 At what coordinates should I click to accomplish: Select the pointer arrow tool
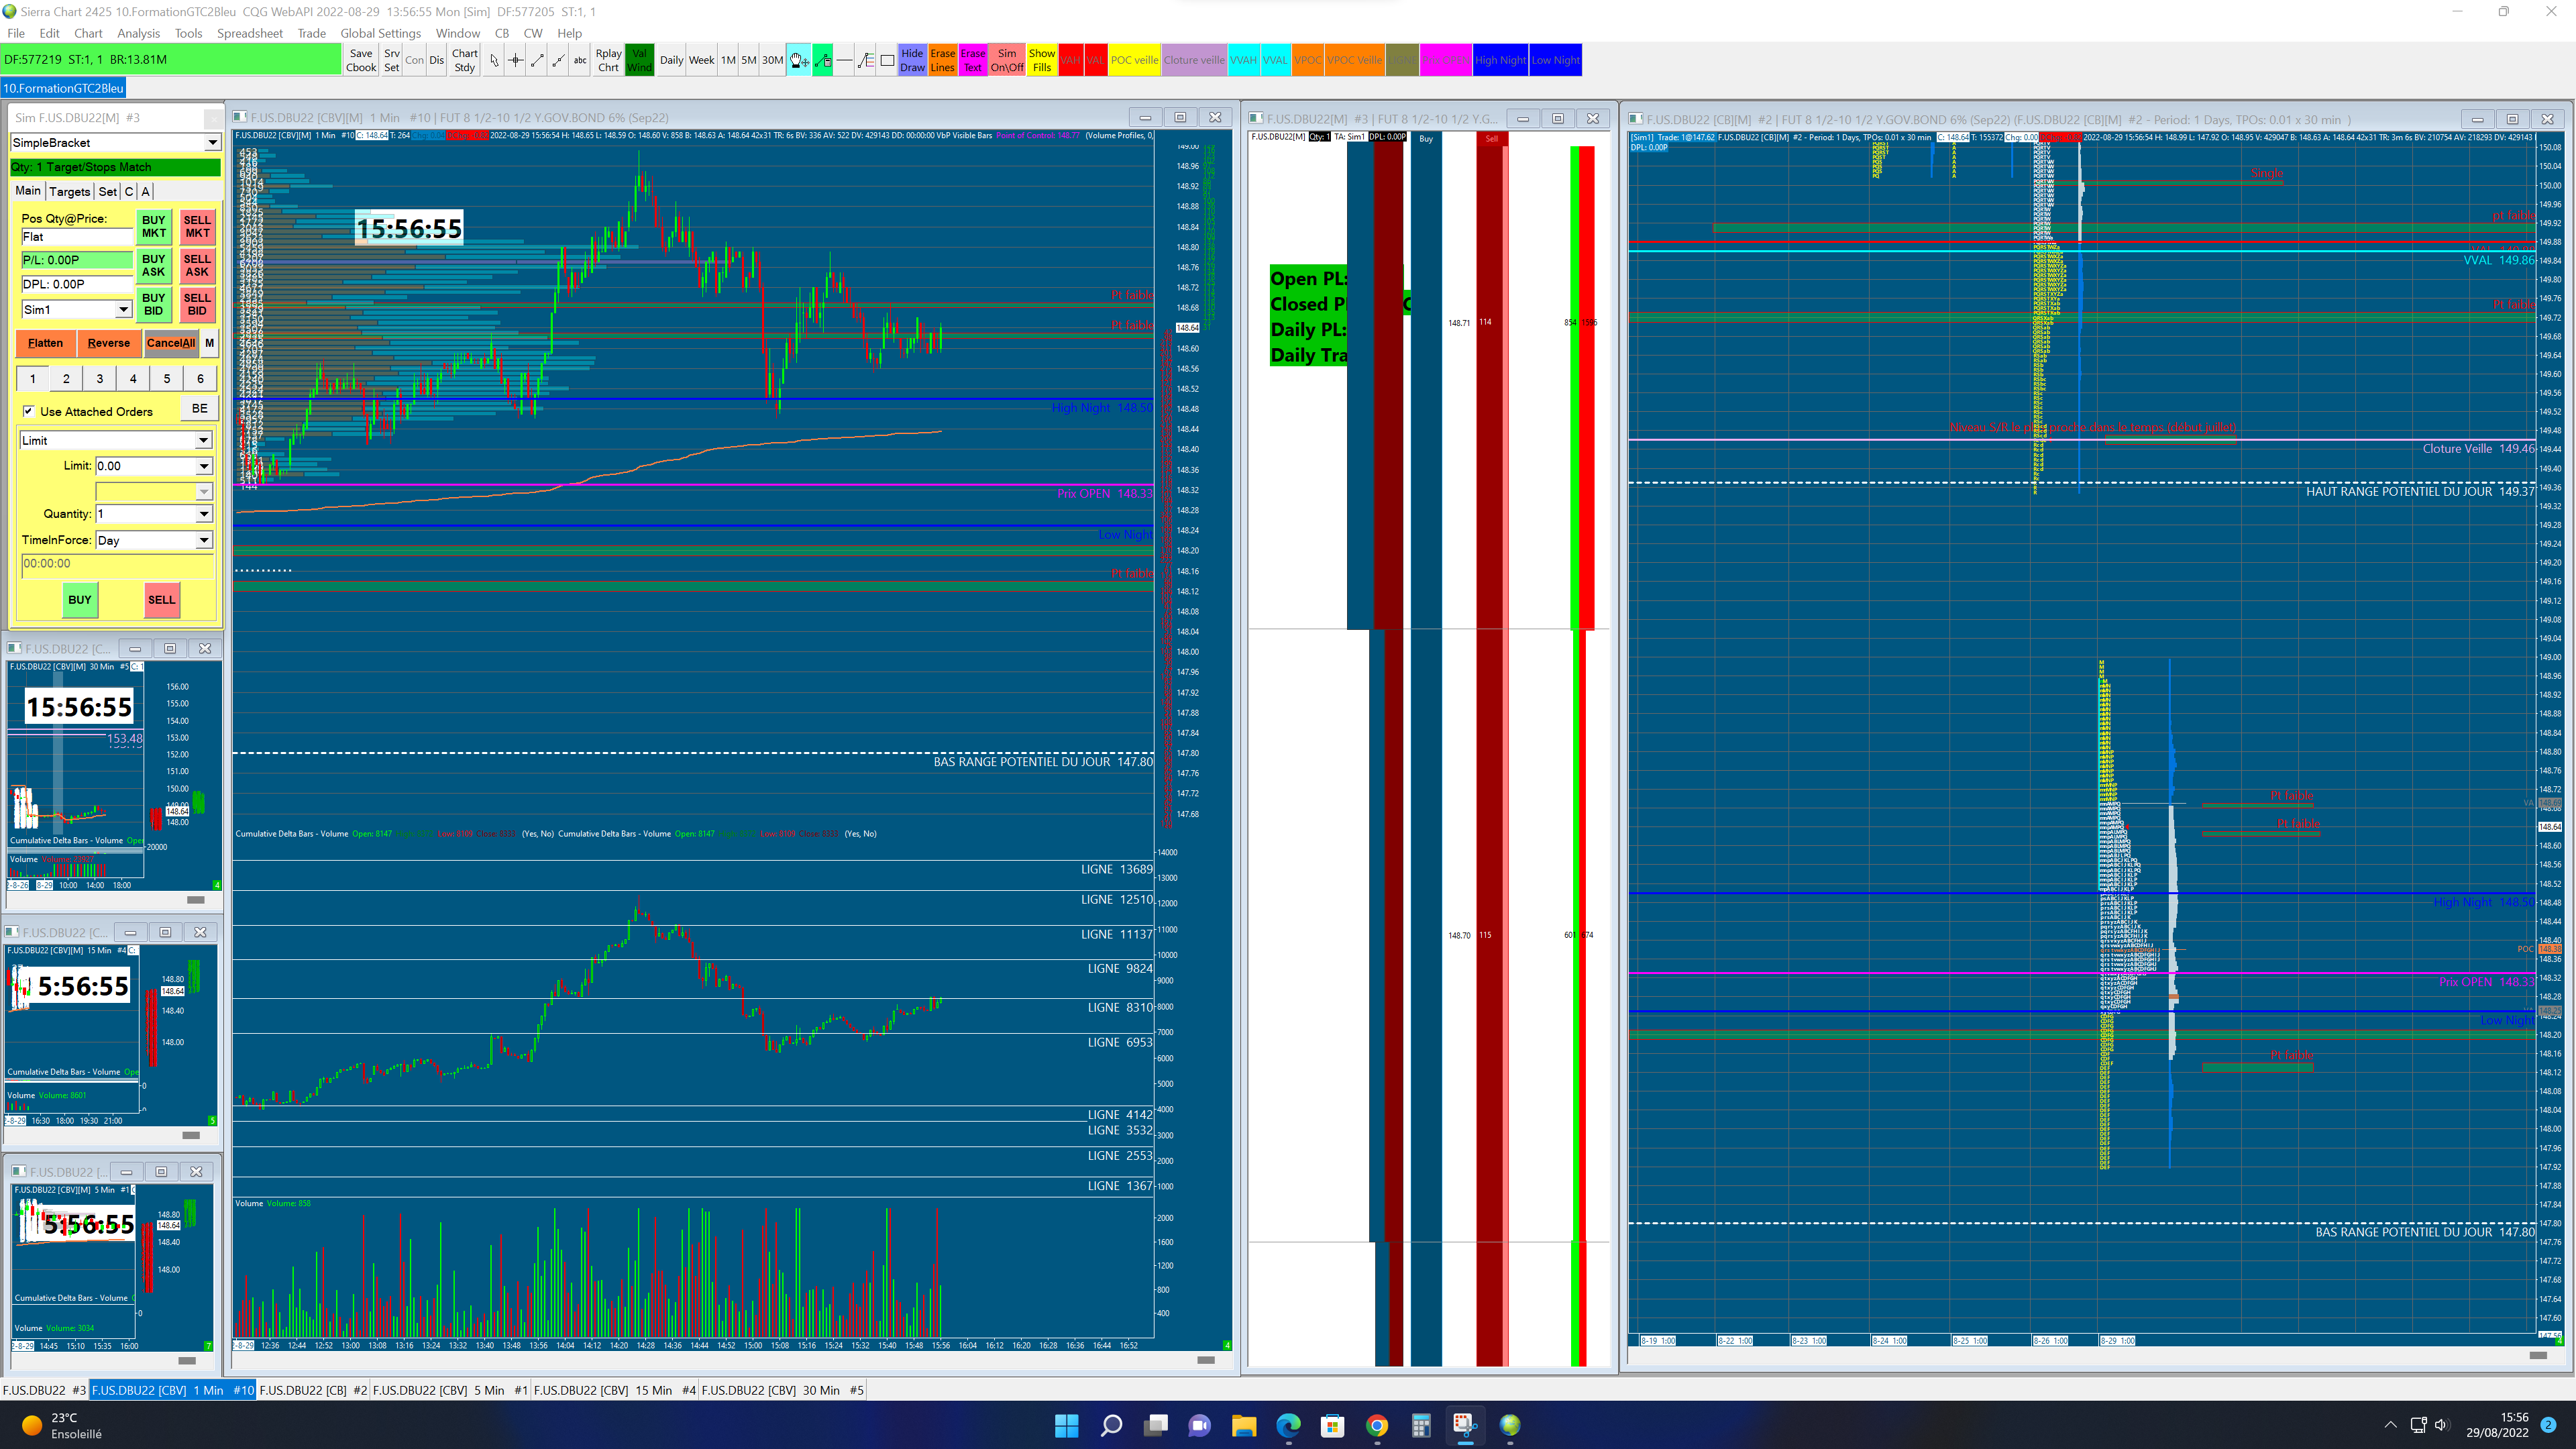click(494, 61)
